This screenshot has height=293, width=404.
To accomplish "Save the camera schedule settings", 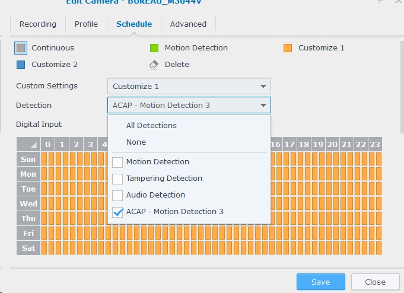I will (x=320, y=282).
